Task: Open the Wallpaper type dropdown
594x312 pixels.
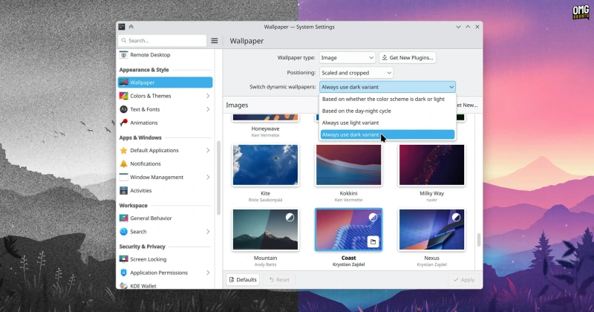Action: 347,58
